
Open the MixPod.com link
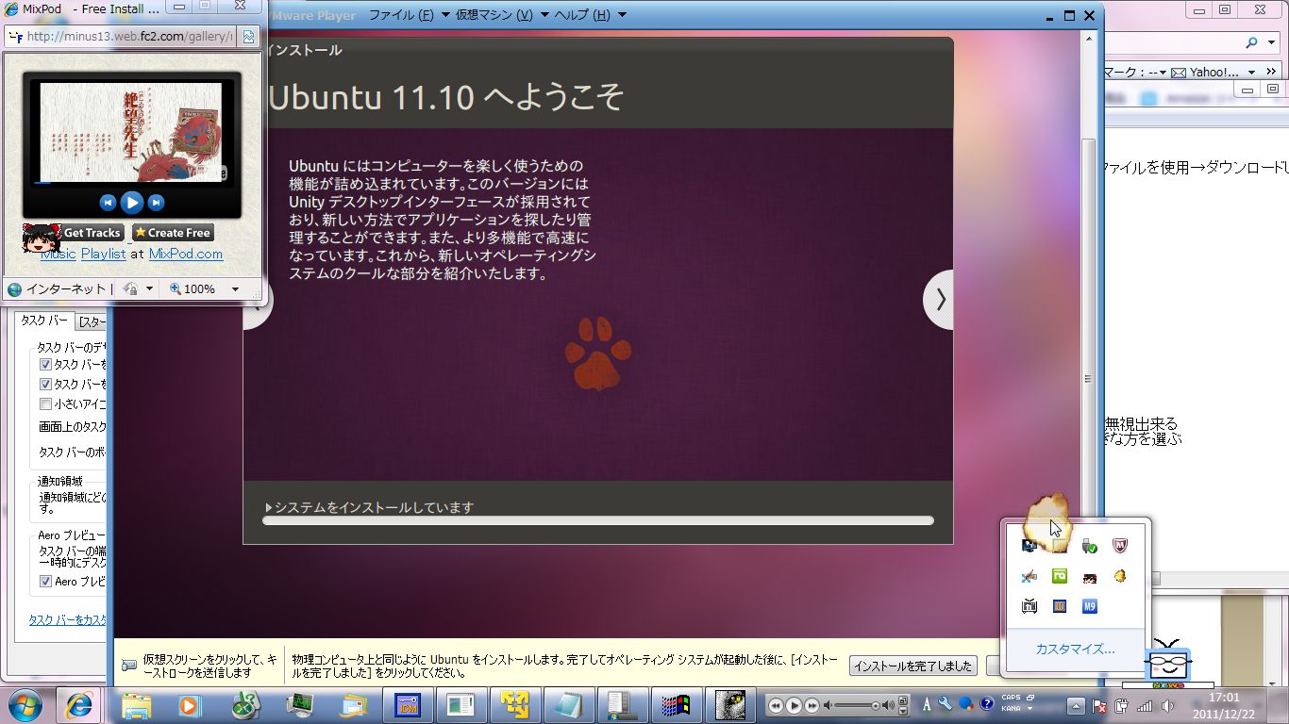(186, 254)
